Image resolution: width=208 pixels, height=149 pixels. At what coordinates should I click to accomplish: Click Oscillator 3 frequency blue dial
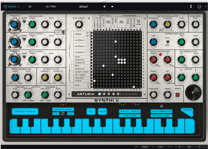point(14,60)
